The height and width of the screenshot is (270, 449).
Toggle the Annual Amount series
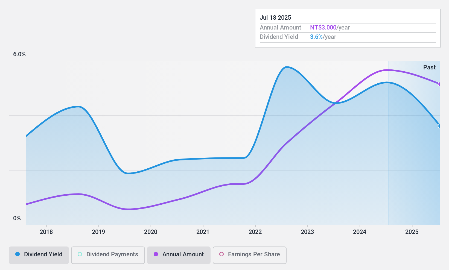tap(179, 255)
